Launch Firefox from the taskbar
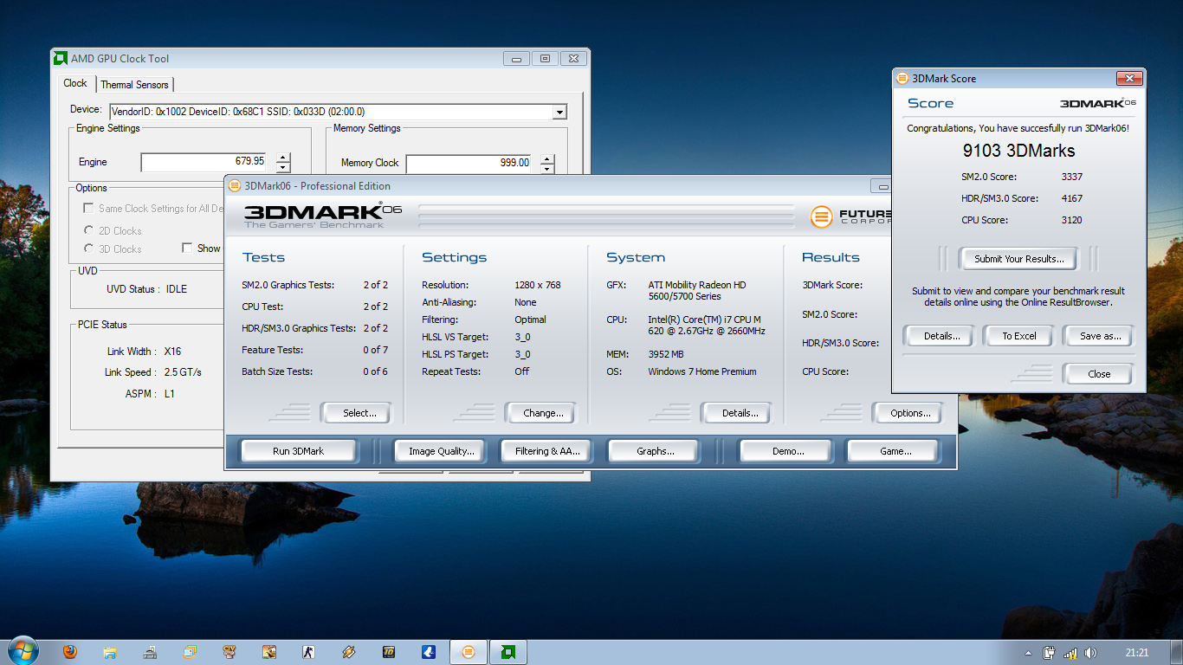This screenshot has width=1183, height=665. point(70,652)
